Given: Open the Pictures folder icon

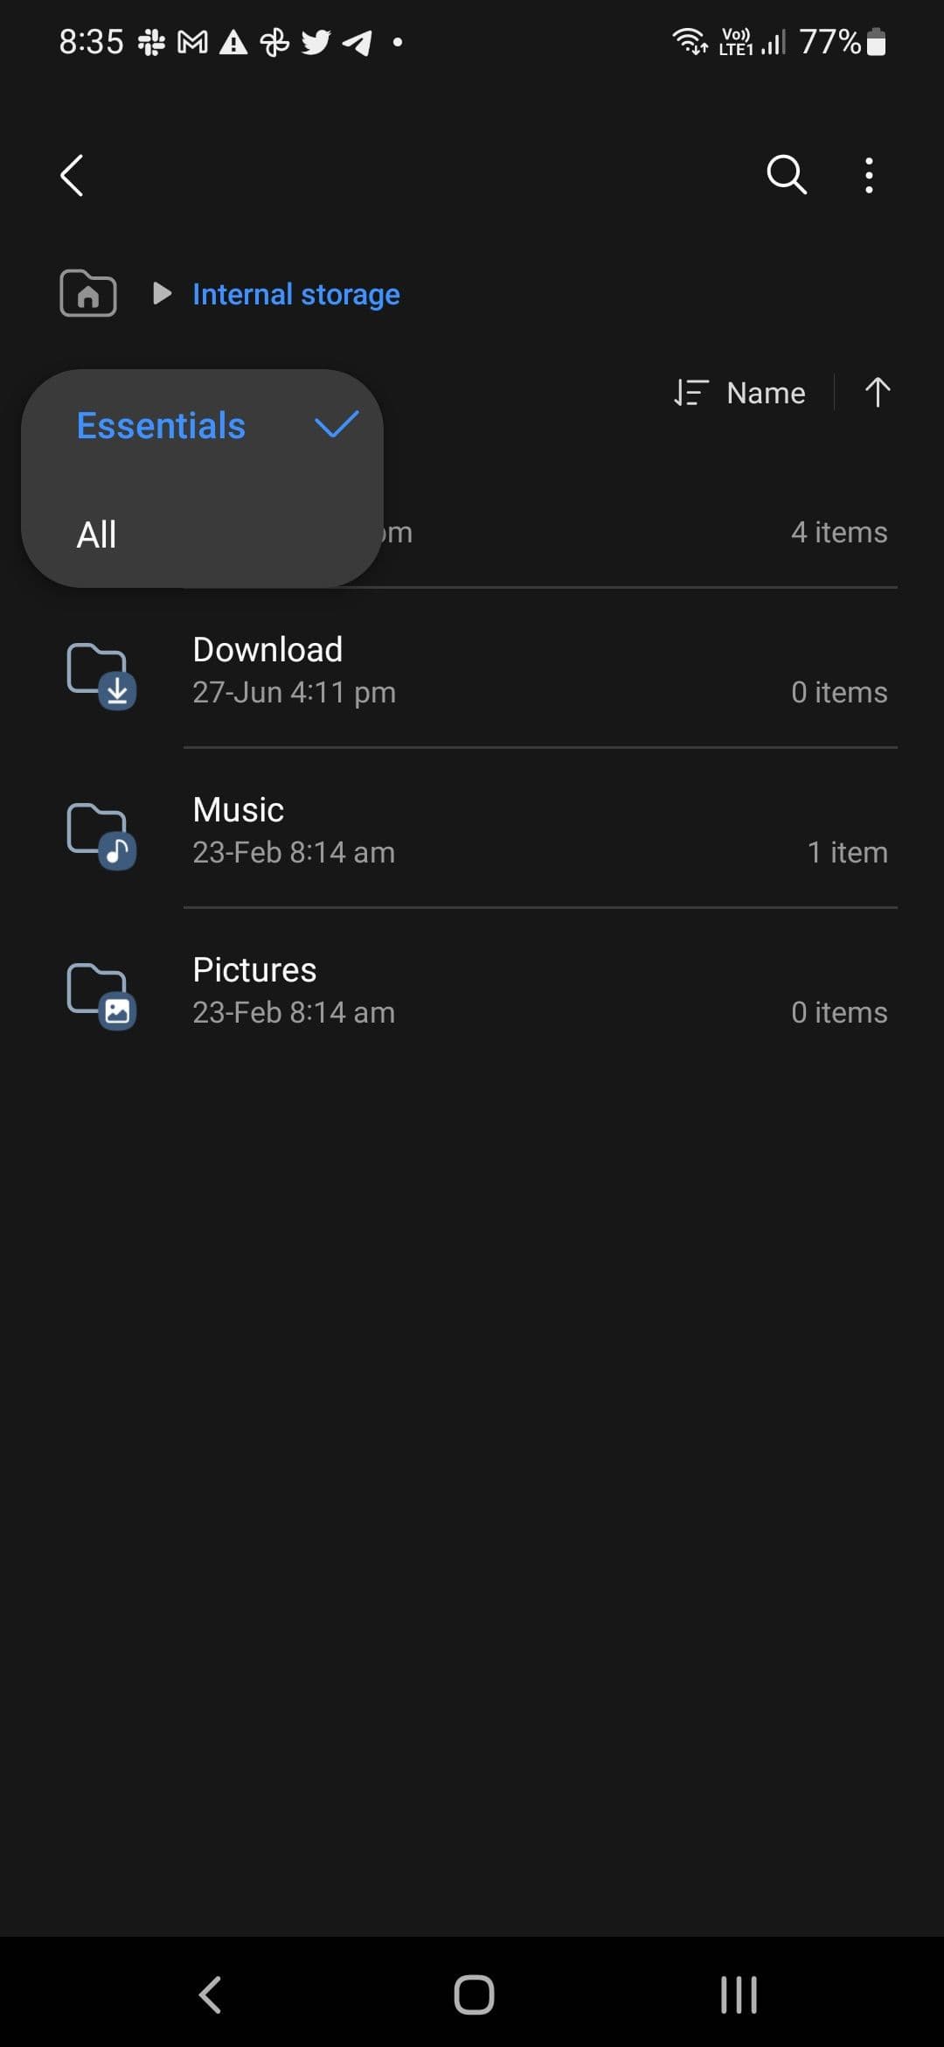Looking at the screenshot, I should [x=101, y=995].
